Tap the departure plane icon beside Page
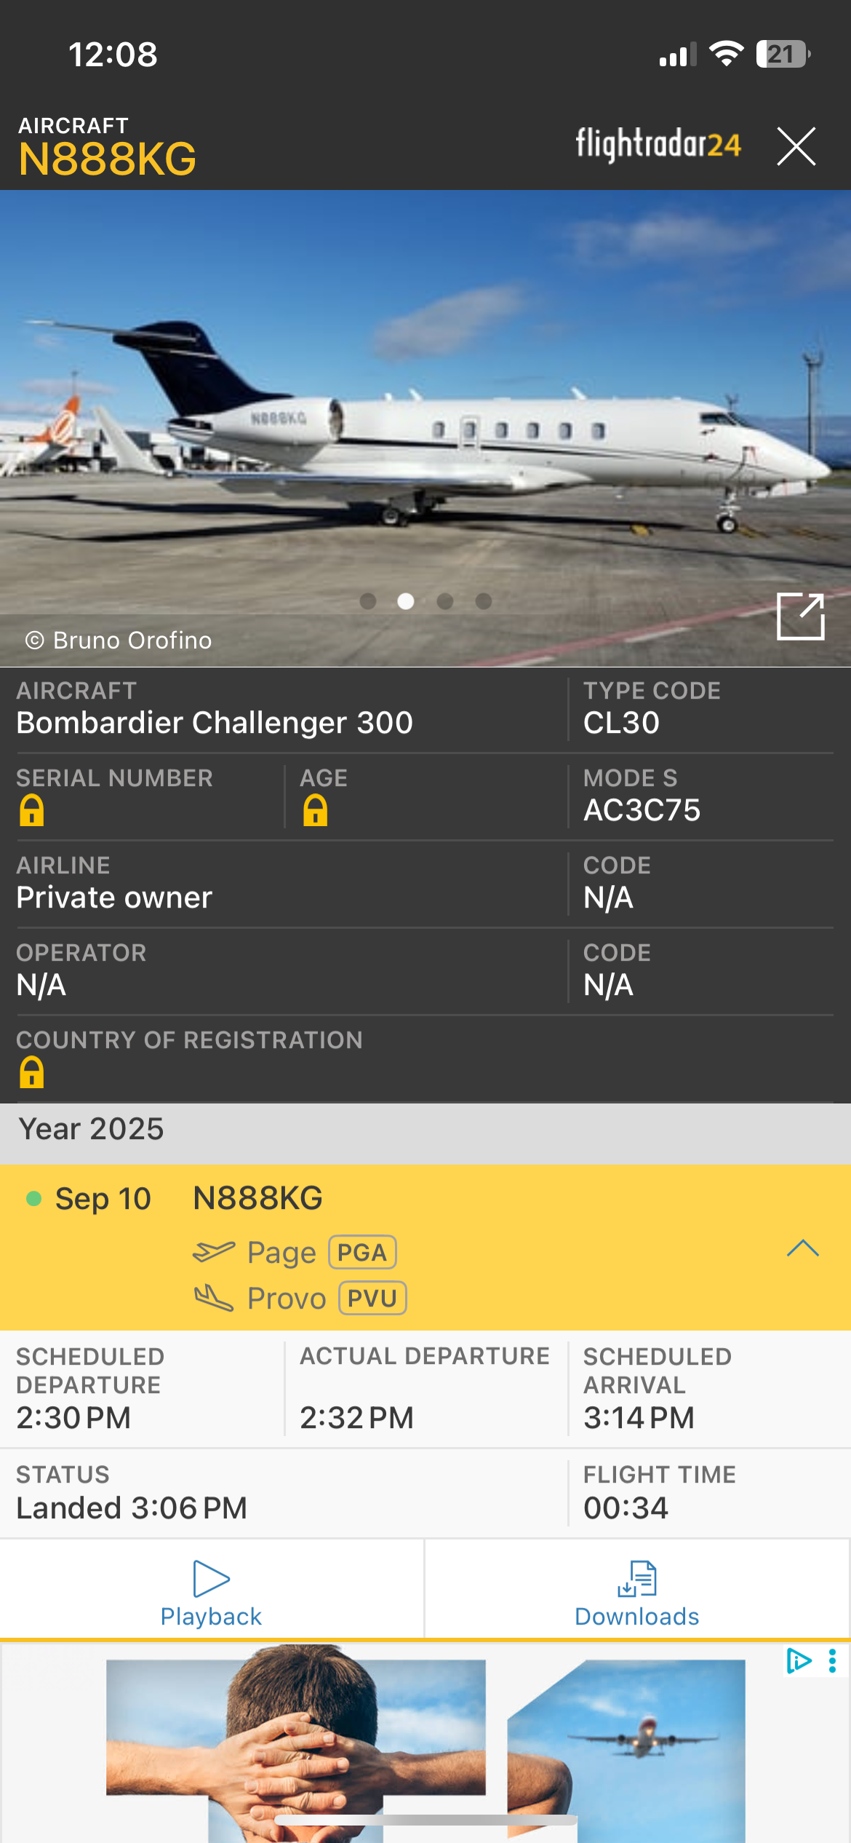The height and width of the screenshot is (1843, 851). tap(214, 1252)
